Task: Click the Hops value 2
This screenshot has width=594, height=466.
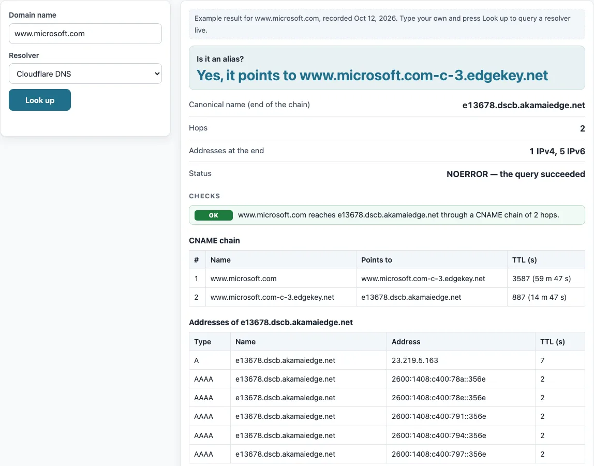Action: point(582,128)
